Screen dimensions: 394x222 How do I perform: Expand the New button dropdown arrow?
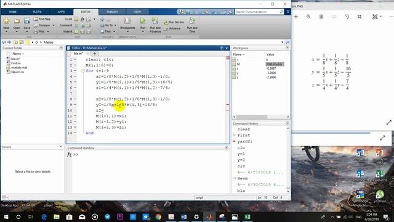click(x=6, y=31)
